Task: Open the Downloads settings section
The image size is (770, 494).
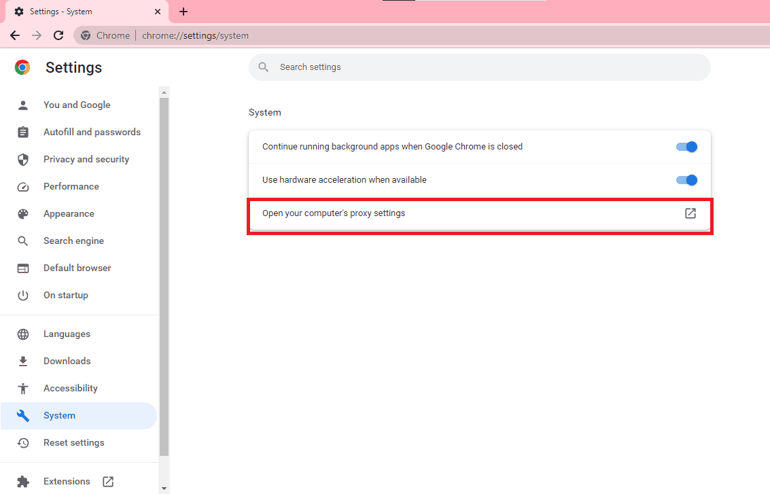Action: click(x=67, y=361)
